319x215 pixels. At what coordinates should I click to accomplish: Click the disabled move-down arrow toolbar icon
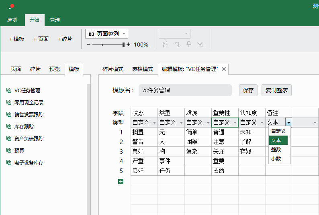[177, 44]
